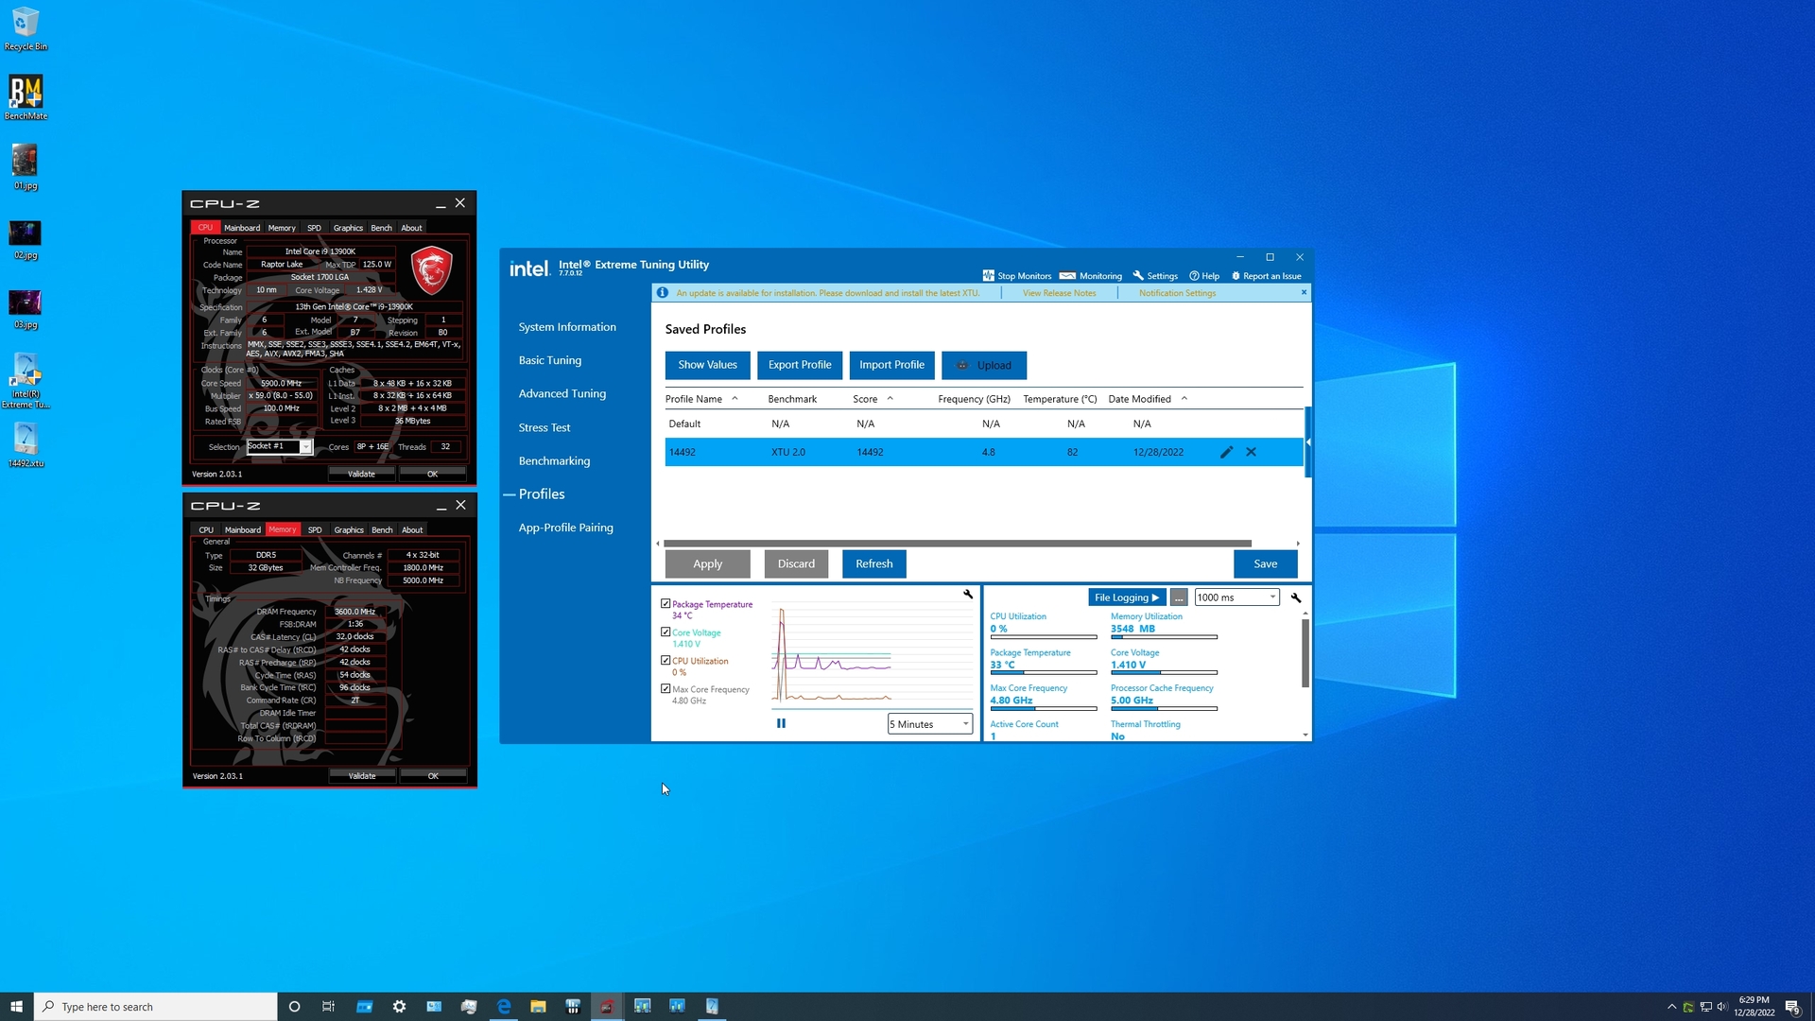This screenshot has width=1815, height=1021.
Task: Click the Refresh button
Action: click(x=873, y=563)
